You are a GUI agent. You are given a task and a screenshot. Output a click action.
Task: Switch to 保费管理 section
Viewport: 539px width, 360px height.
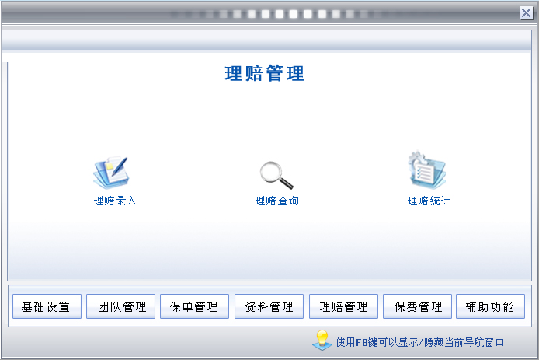[x=417, y=306]
